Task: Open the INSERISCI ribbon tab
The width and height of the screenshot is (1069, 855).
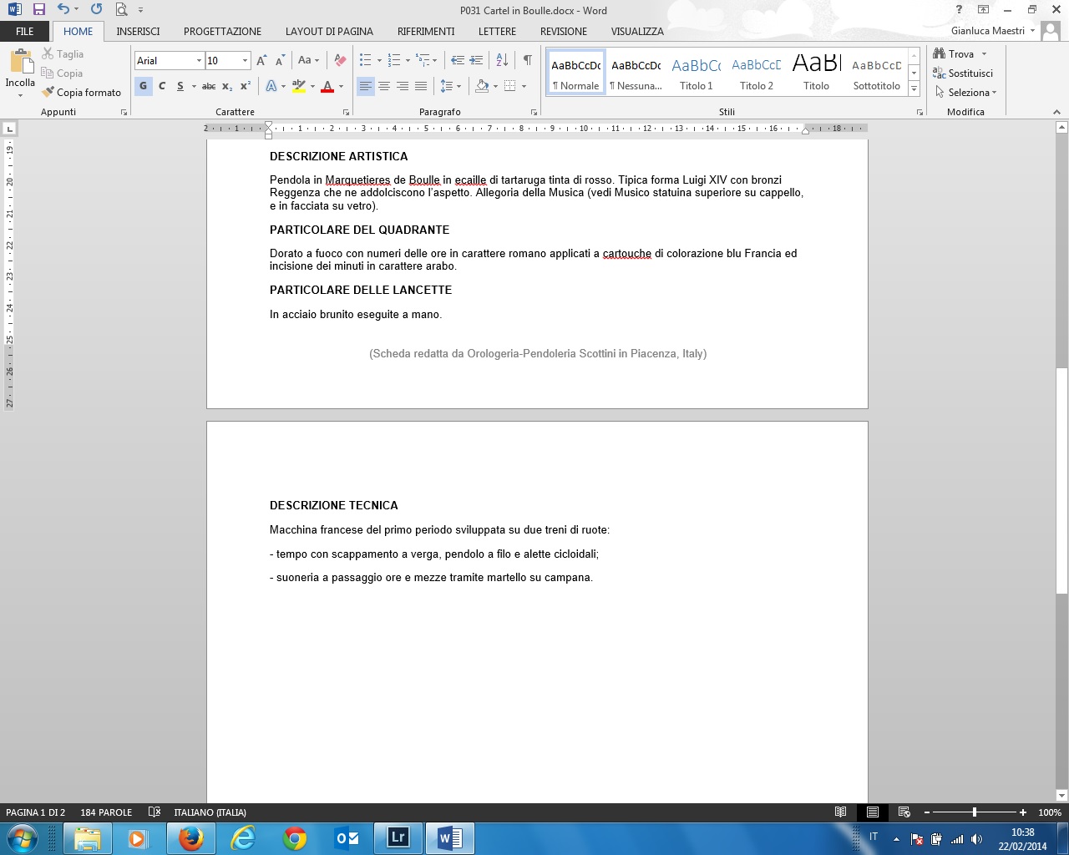Action: point(138,31)
